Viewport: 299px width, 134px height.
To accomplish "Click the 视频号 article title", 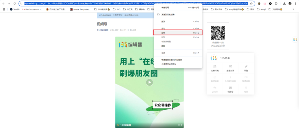I will point(102,24).
